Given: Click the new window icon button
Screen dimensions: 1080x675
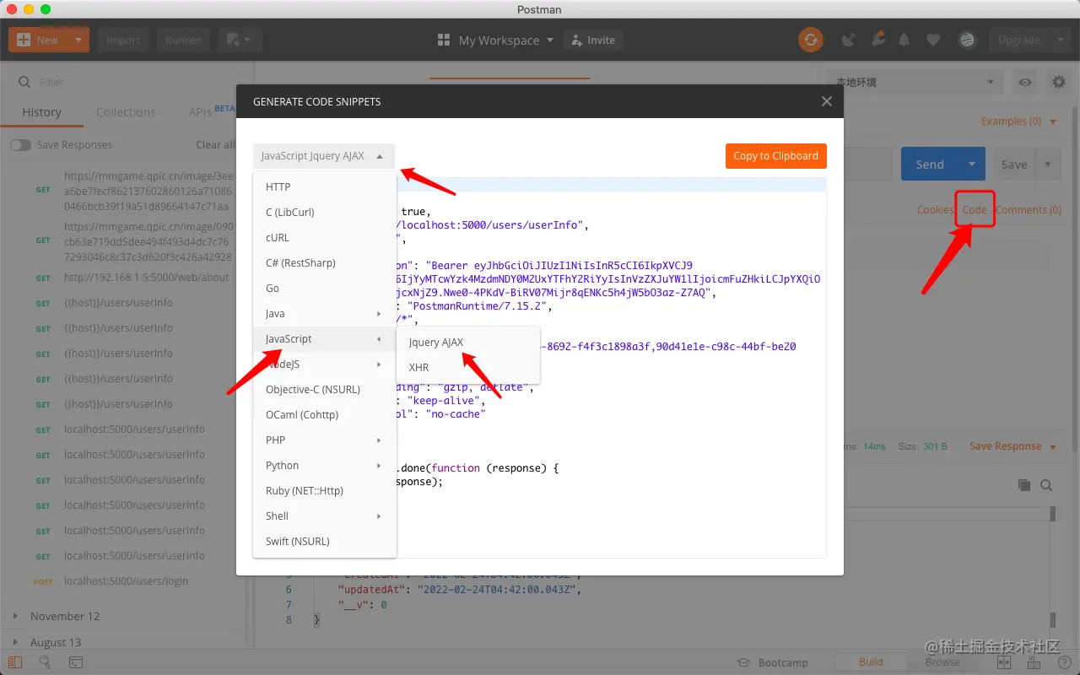Looking at the screenshot, I should [240, 40].
